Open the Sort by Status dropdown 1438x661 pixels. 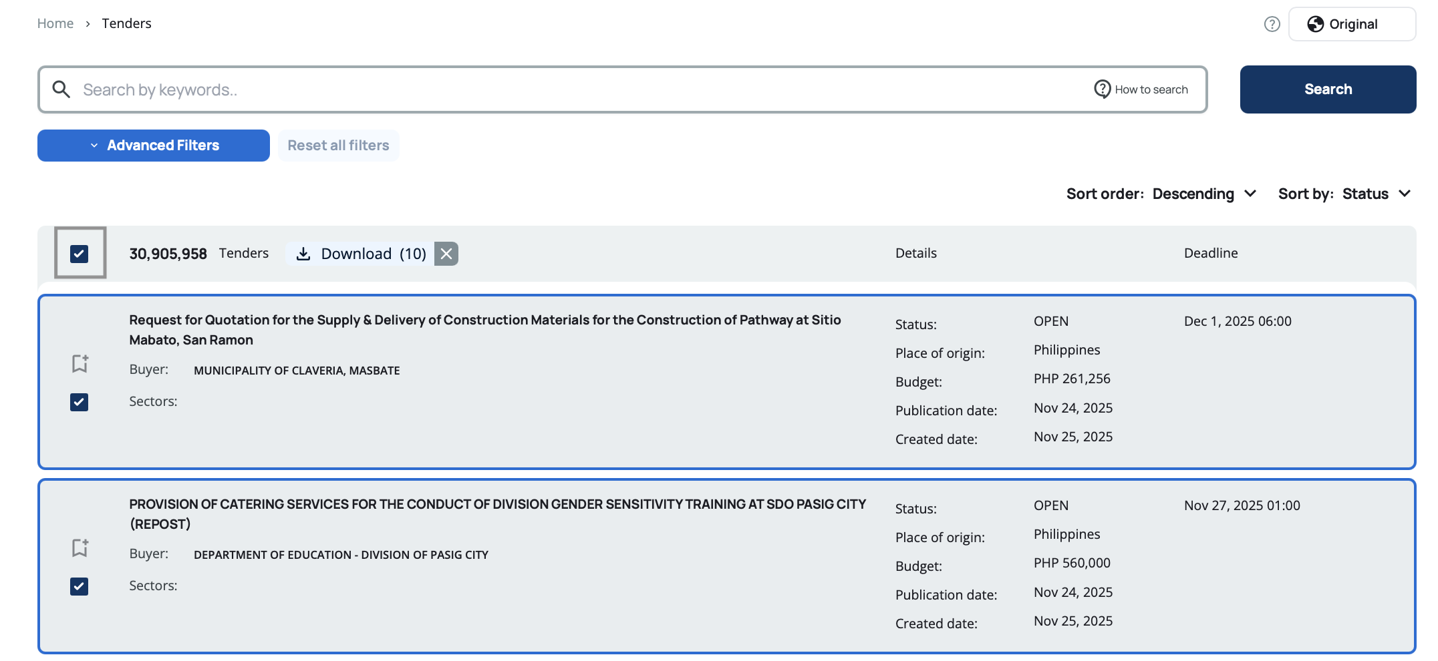point(1376,194)
